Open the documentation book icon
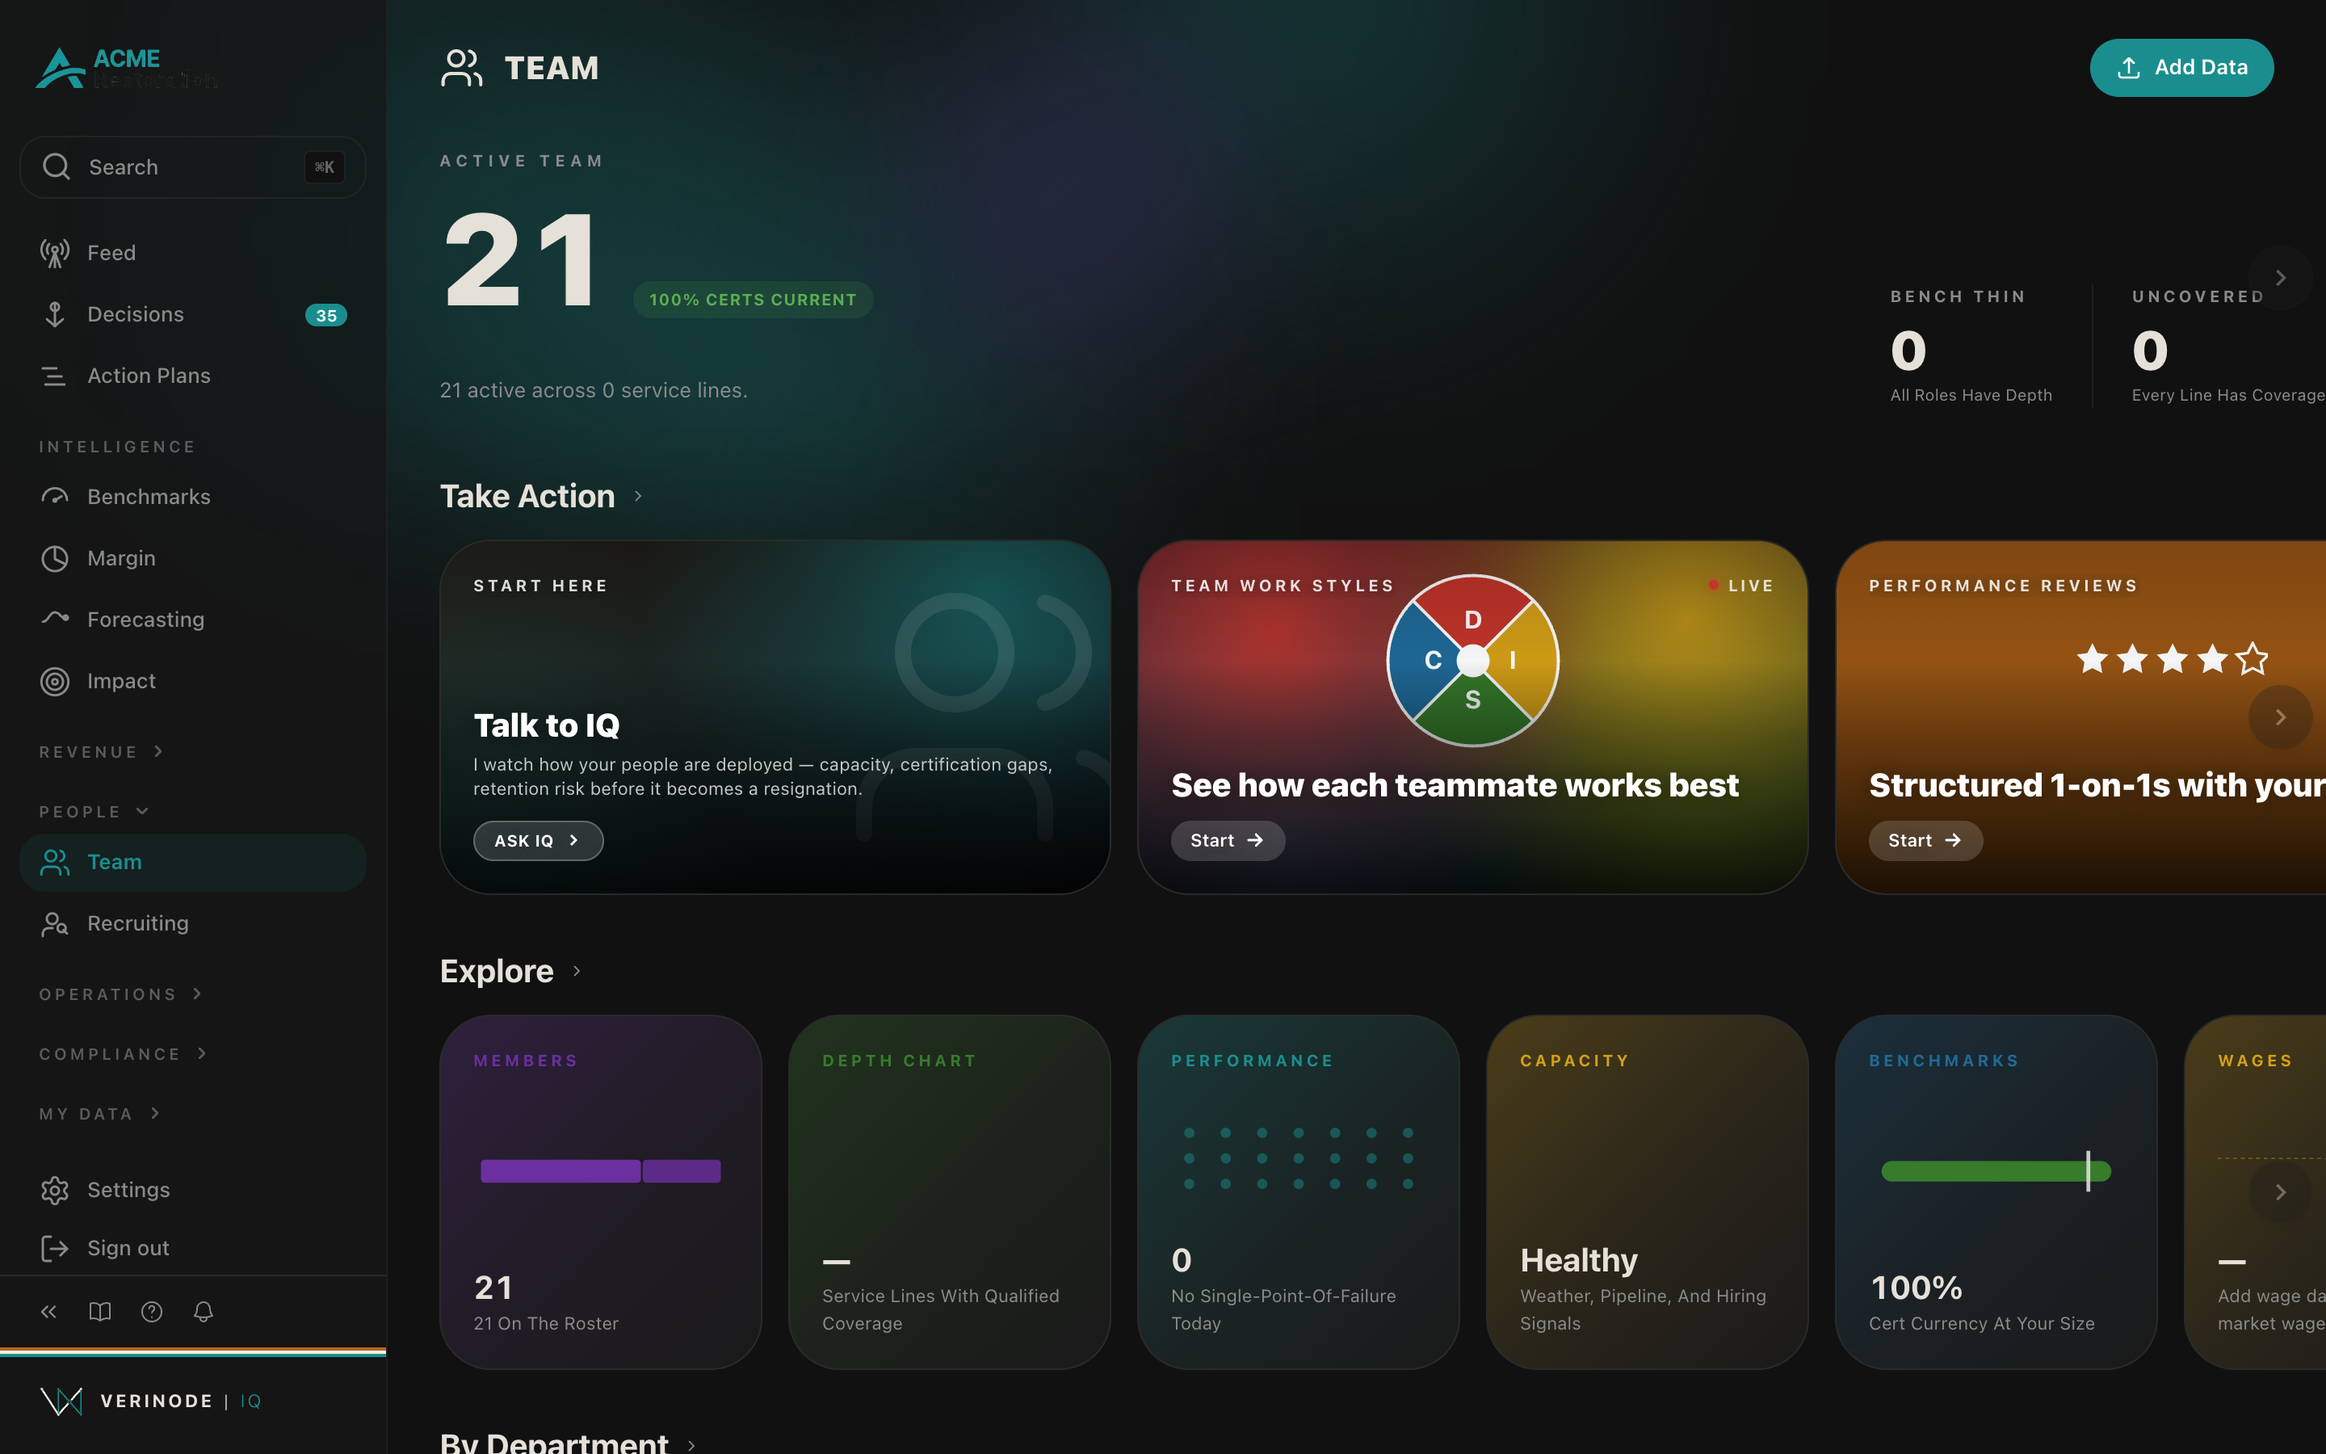The width and height of the screenshot is (2326, 1454). click(x=100, y=1312)
